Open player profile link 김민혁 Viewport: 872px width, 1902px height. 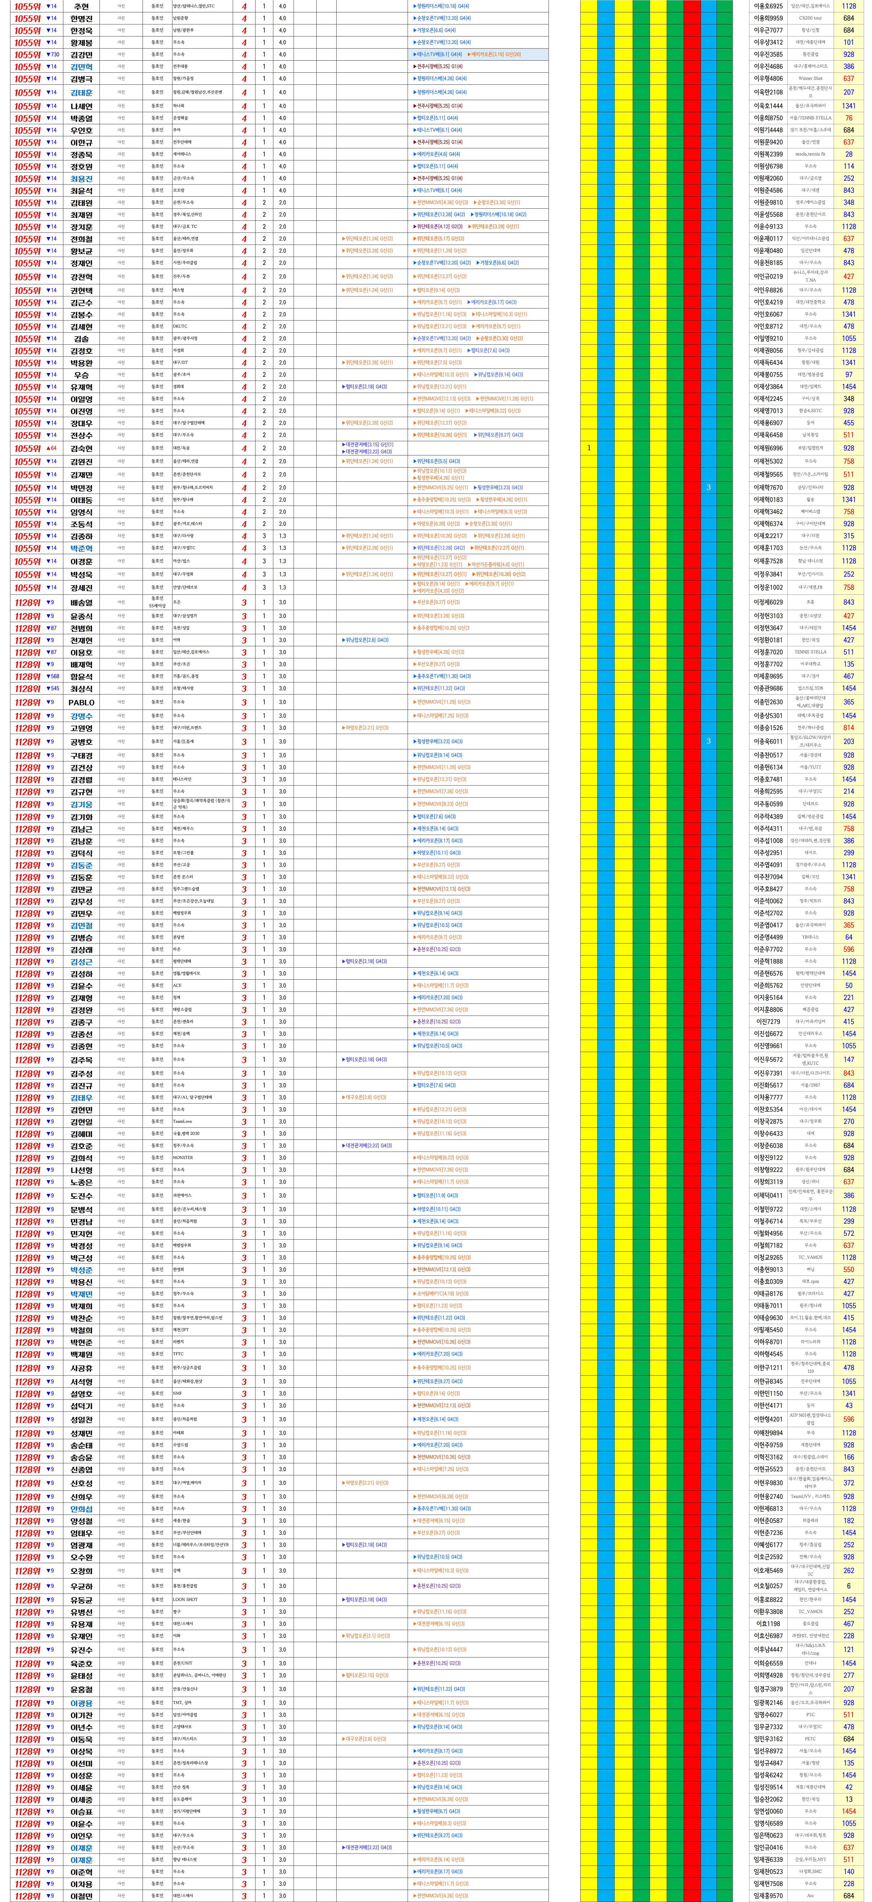coord(81,67)
